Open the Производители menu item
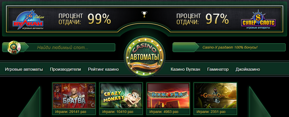Viewport: 289px width, 117px height. (x=65, y=69)
